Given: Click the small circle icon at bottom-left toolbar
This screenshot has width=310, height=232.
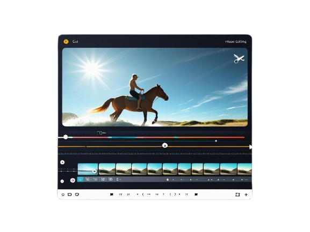Looking at the screenshot, I should pos(63,194).
